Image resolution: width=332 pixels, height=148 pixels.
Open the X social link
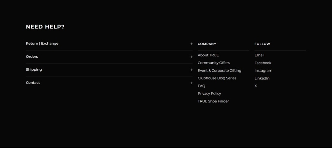(255, 86)
